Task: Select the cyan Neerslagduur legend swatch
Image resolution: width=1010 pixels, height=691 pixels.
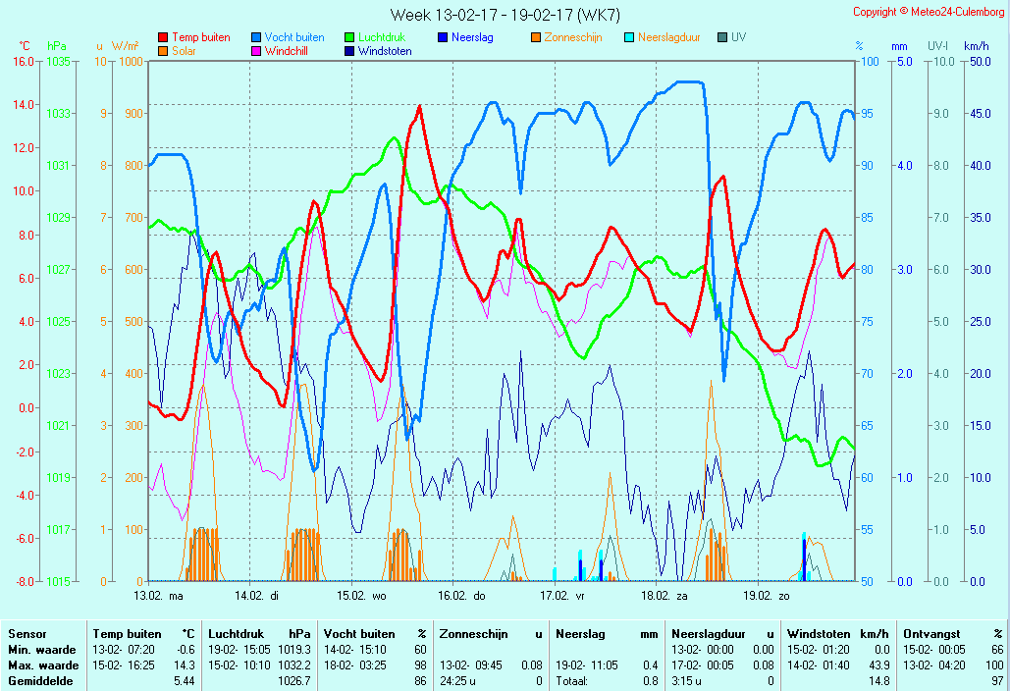Action: tap(629, 37)
